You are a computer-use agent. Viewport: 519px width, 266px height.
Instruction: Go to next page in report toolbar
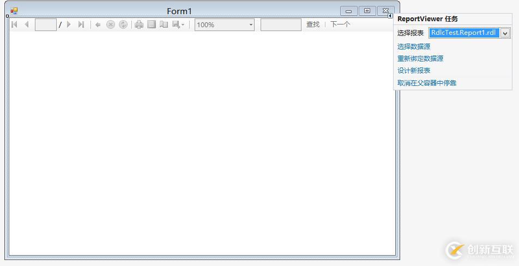pyautogui.click(x=69, y=24)
